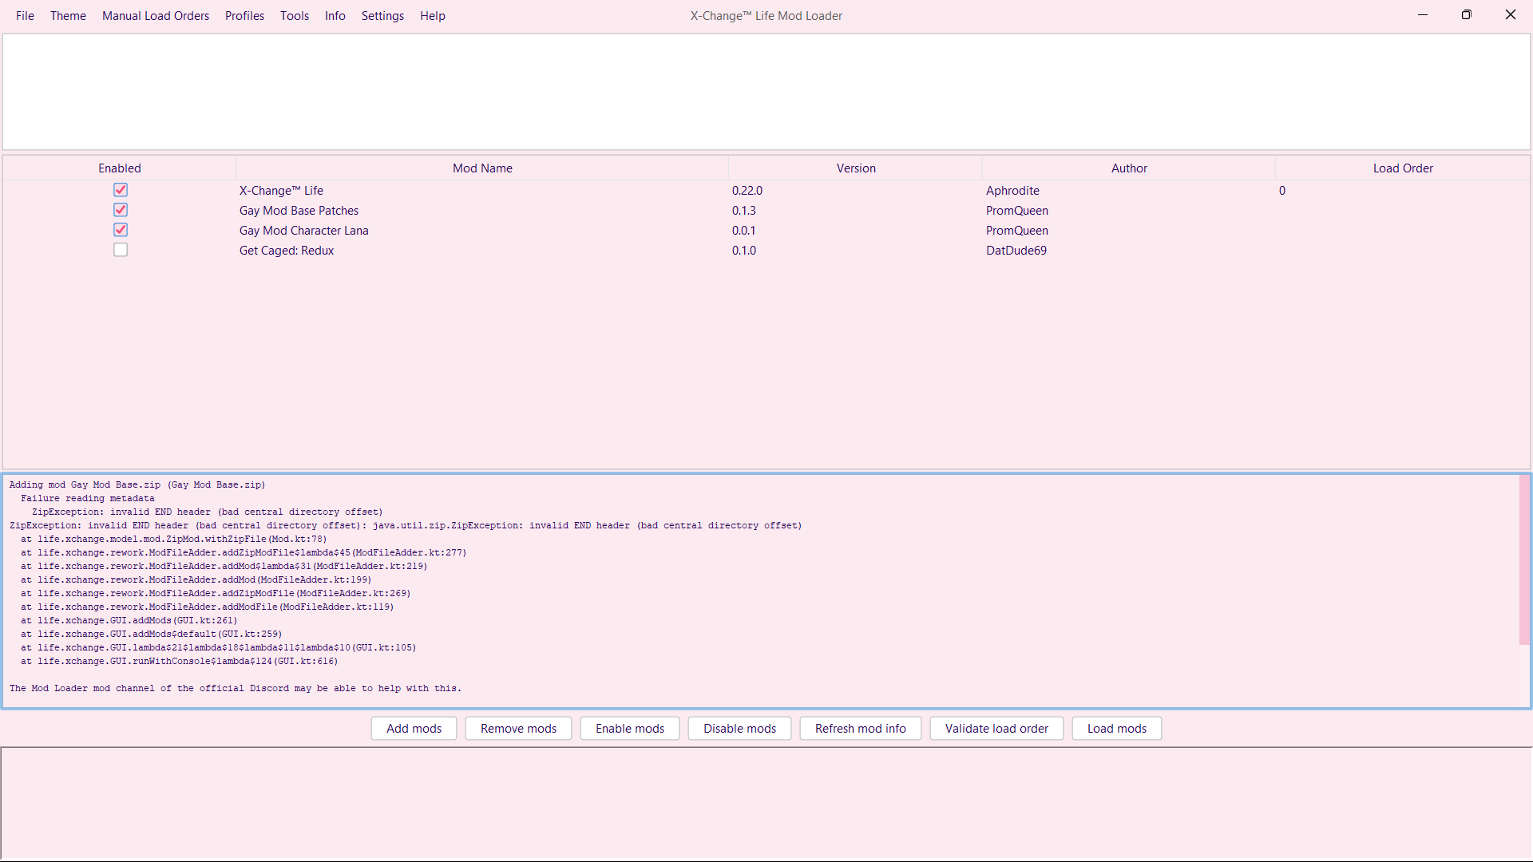The height and width of the screenshot is (862, 1533).
Task: Sort by the Mod Name column header
Action: 482,168
